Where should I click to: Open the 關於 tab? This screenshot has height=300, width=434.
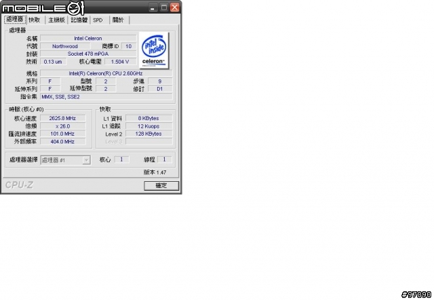pos(118,20)
